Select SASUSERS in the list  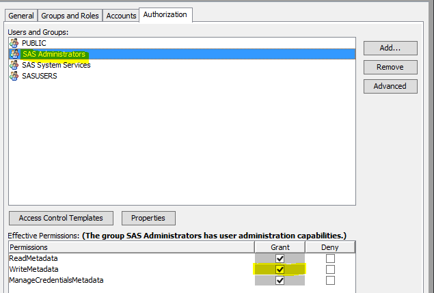[x=182, y=76]
